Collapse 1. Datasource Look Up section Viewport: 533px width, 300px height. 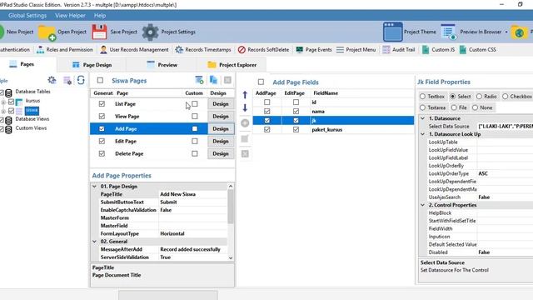[x=422, y=134]
